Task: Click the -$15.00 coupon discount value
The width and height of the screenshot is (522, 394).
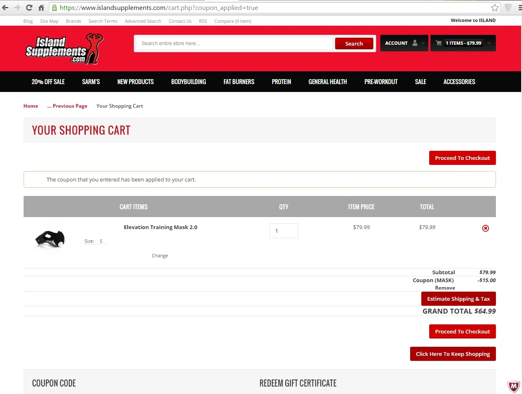Action: tap(487, 280)
